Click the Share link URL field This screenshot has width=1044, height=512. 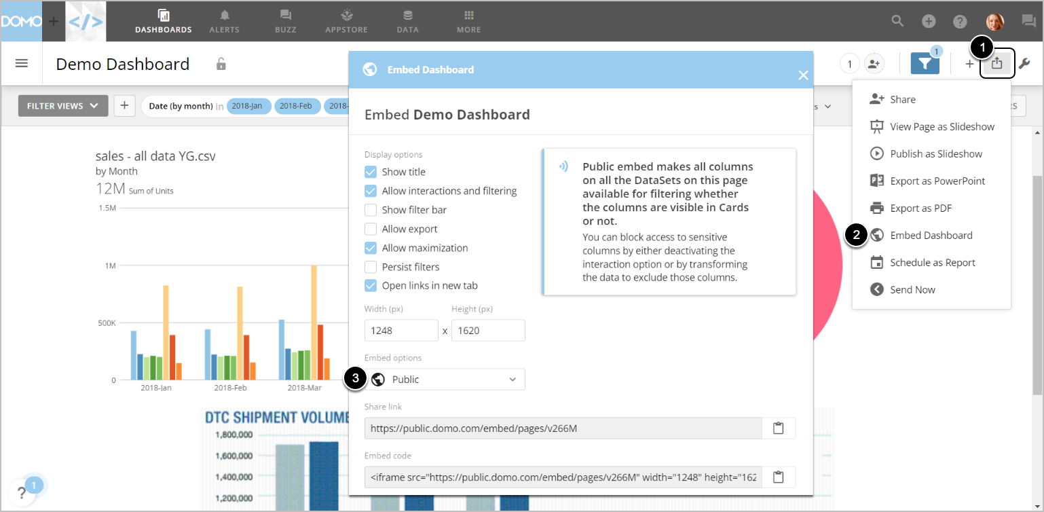pos(563,428)
